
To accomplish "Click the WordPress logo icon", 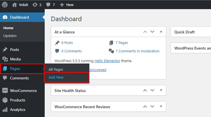I will coord(5,5).
